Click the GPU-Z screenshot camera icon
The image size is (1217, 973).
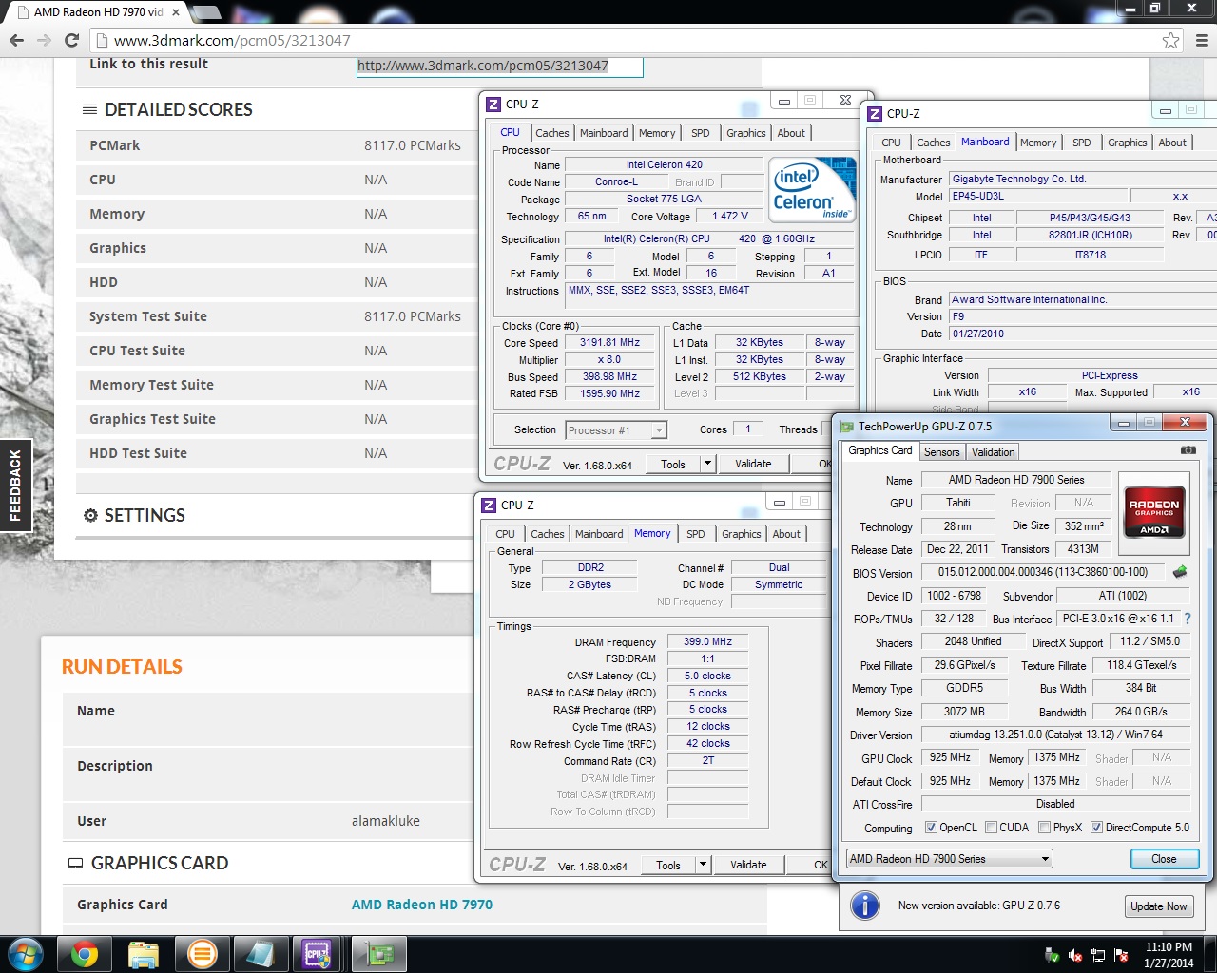[1188, 449]
